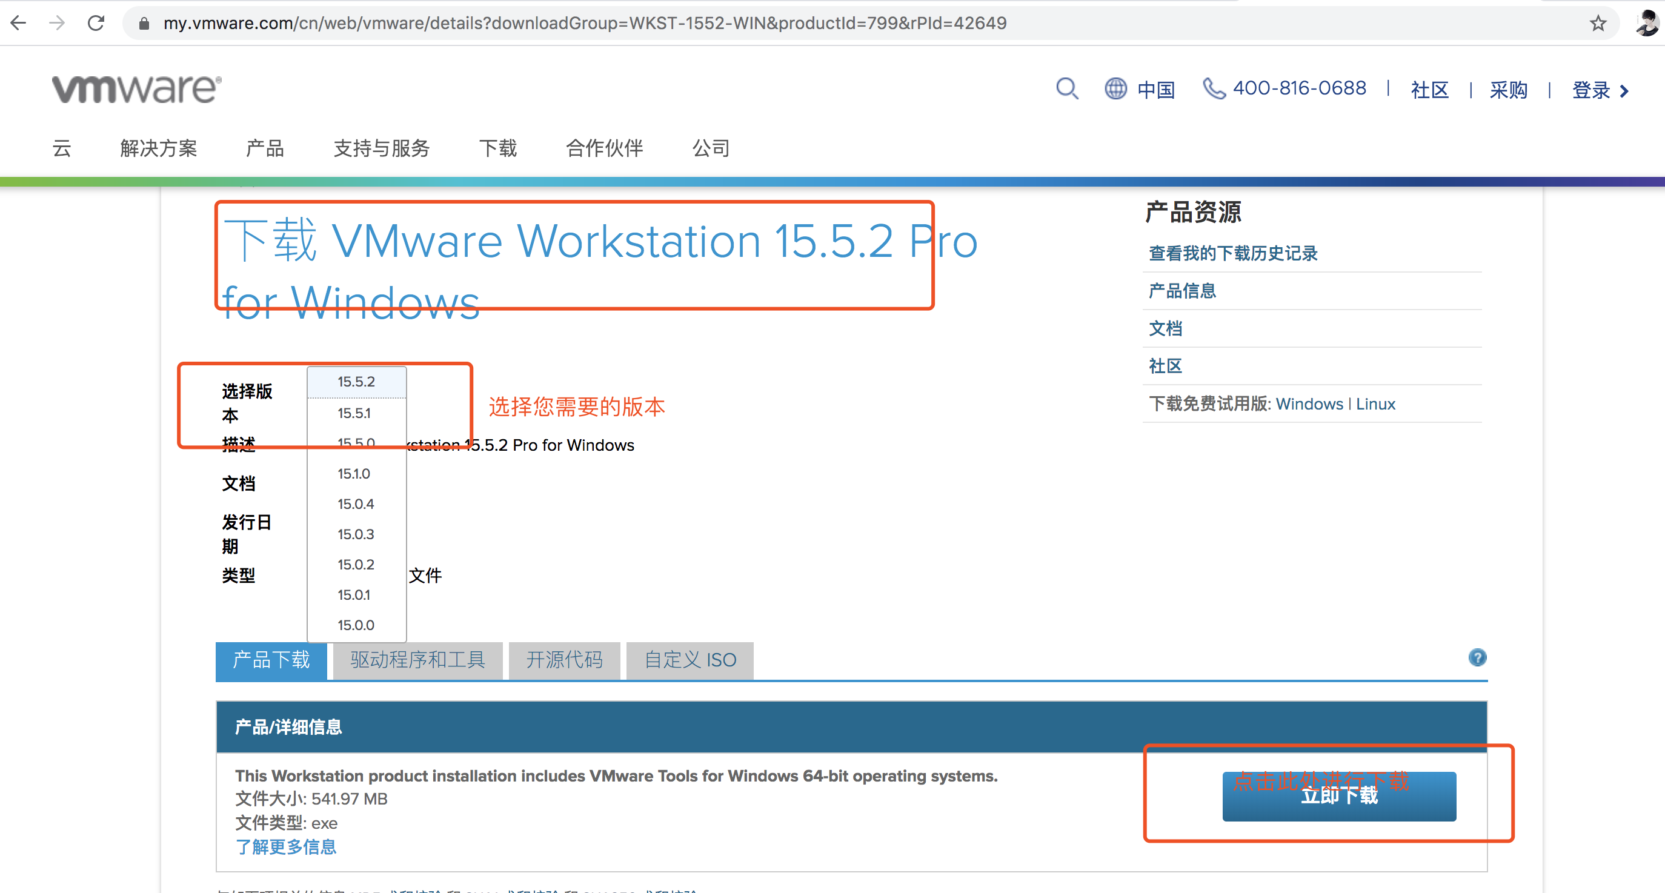This screenshot has height=893, width=1665.
Task: Click 登录 to sign in
Action: 1590,90
